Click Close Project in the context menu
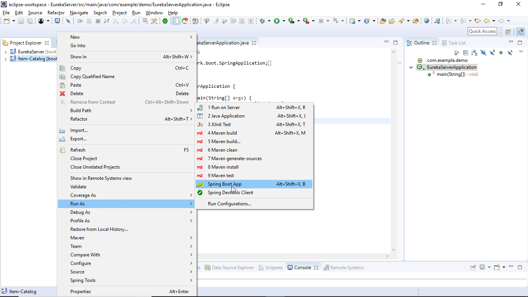This screenshot has width=528, height=297. click(x=127, y=159)
